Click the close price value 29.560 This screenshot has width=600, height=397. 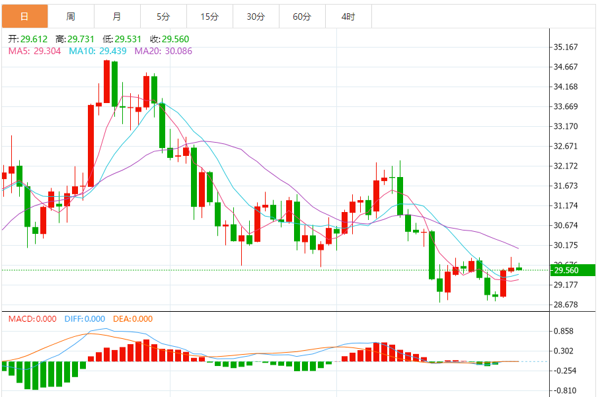175,39
